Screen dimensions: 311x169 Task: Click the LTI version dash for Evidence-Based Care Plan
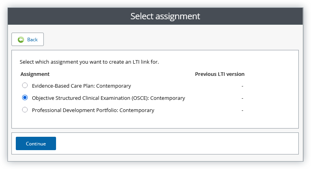pos(242,86)
